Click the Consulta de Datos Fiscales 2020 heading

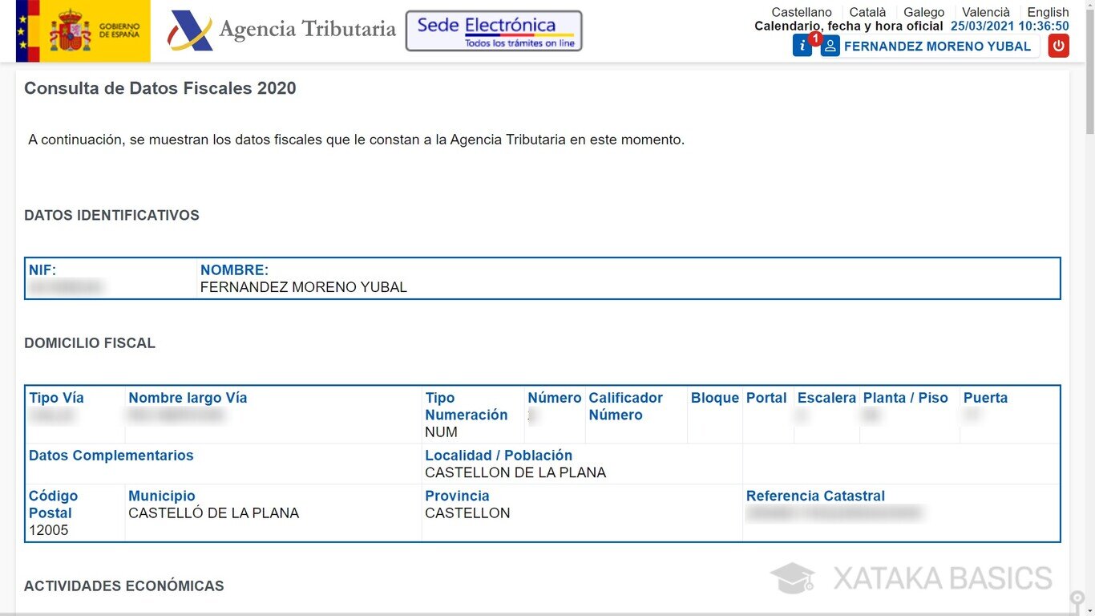click(160, 88)
